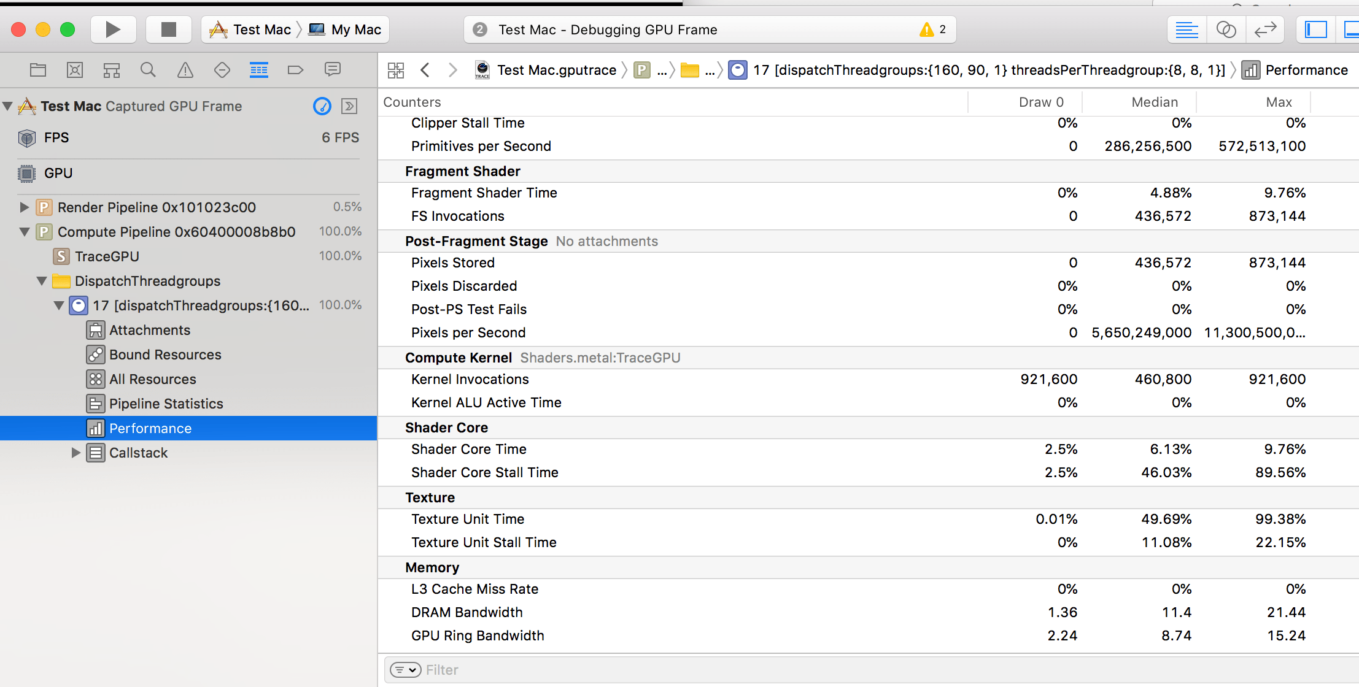
Task: Collapse the Test Mac Captured GPU Frame
Action: (8, 106)
